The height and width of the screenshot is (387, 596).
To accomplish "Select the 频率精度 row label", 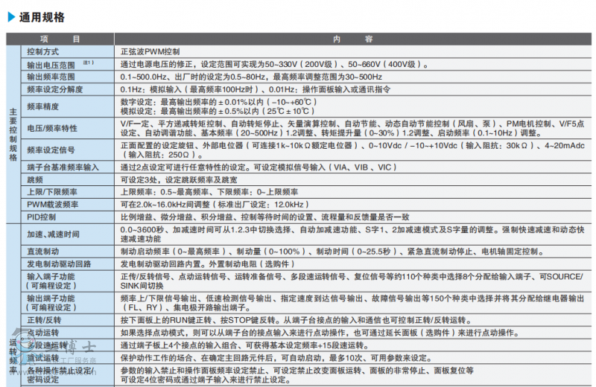I will pos(42,106).
